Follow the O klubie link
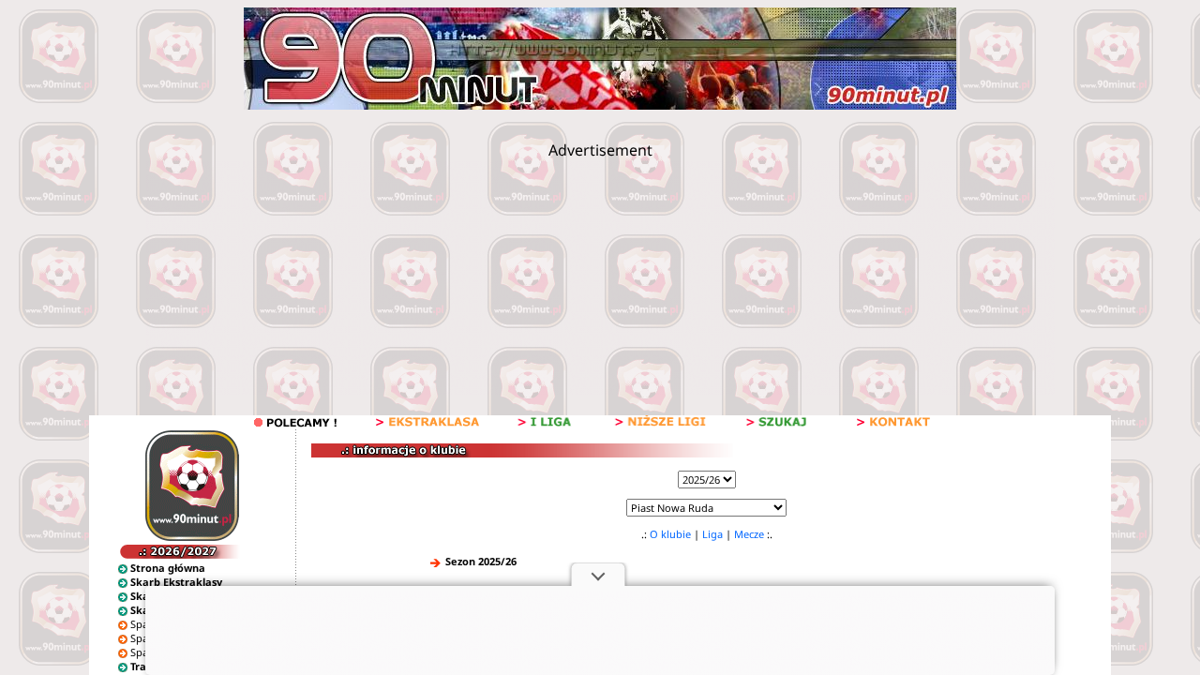The image size is (1200, 675). (670, 534)
